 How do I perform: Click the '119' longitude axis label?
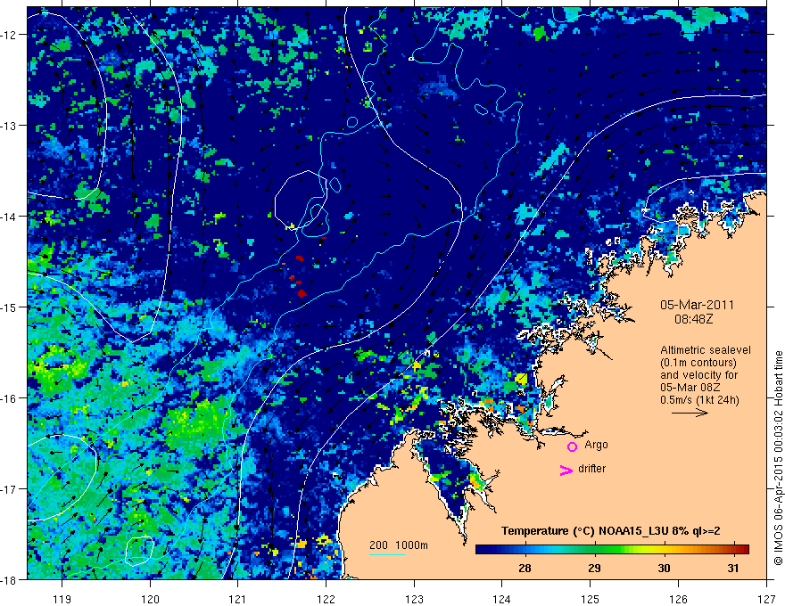tap(62, 599)
